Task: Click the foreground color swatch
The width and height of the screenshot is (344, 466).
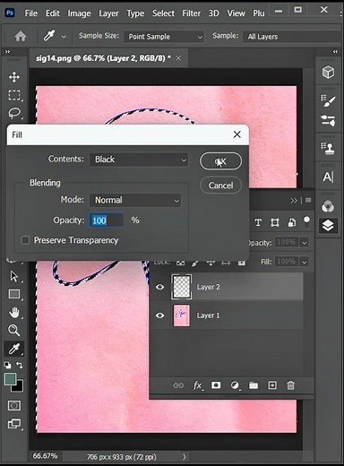Action: coord(10,379)
